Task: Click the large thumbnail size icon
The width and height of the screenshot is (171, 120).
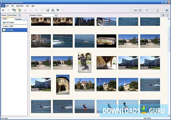Action: tap(167, 10)
